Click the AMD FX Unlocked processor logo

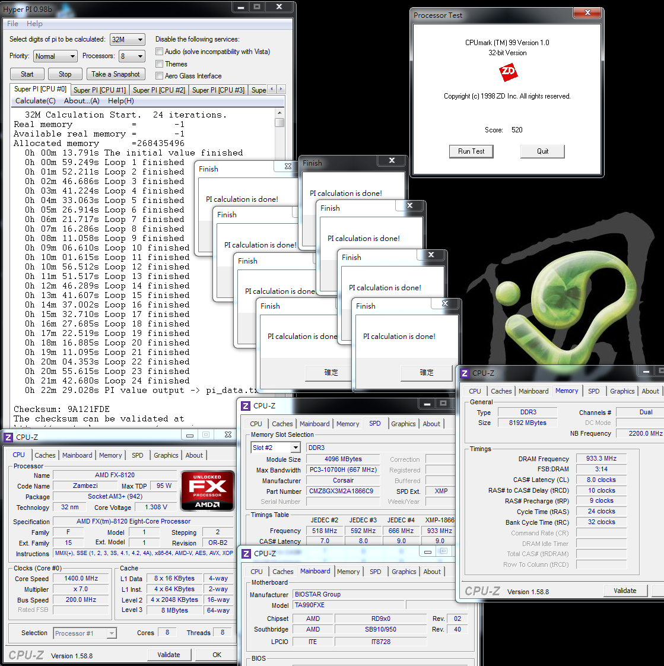(x=208, y=490)
